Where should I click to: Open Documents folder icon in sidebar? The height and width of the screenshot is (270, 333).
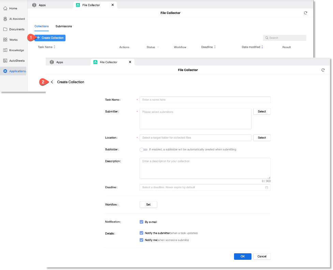pyautogui.click(x=5, y=29)
